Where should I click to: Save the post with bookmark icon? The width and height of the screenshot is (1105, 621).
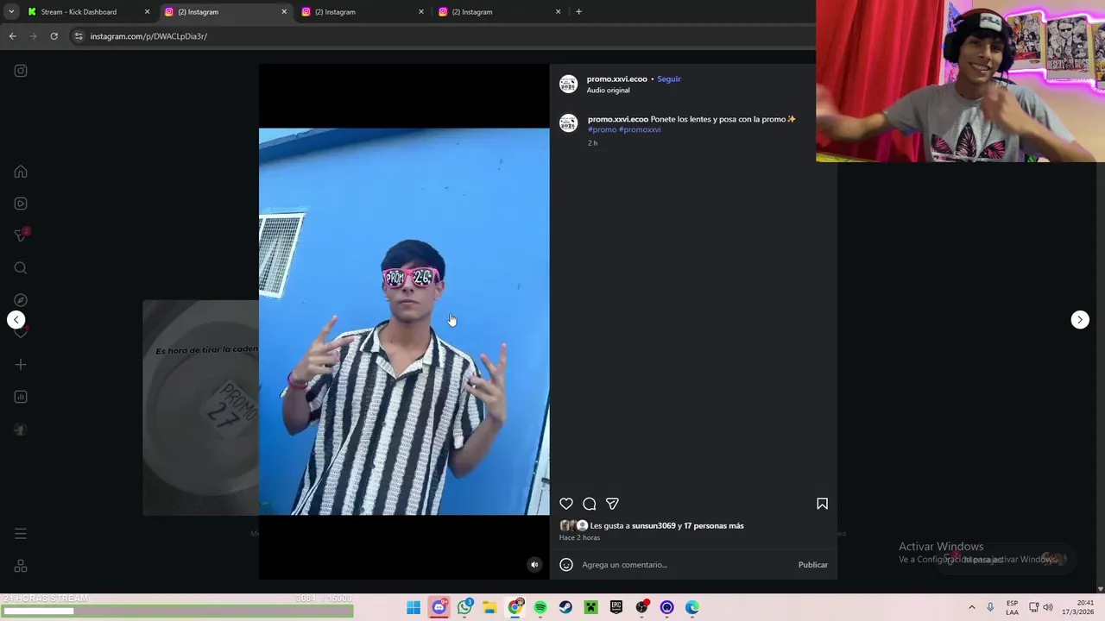point(822,504)
